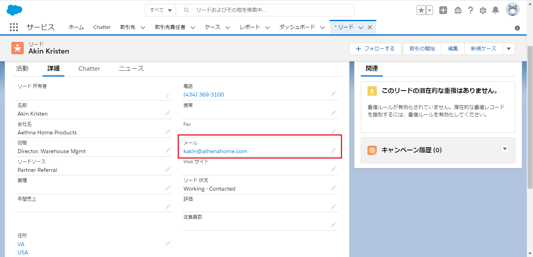
Task: Click the 取引の開始 button
Action: (x=422, y=49)
